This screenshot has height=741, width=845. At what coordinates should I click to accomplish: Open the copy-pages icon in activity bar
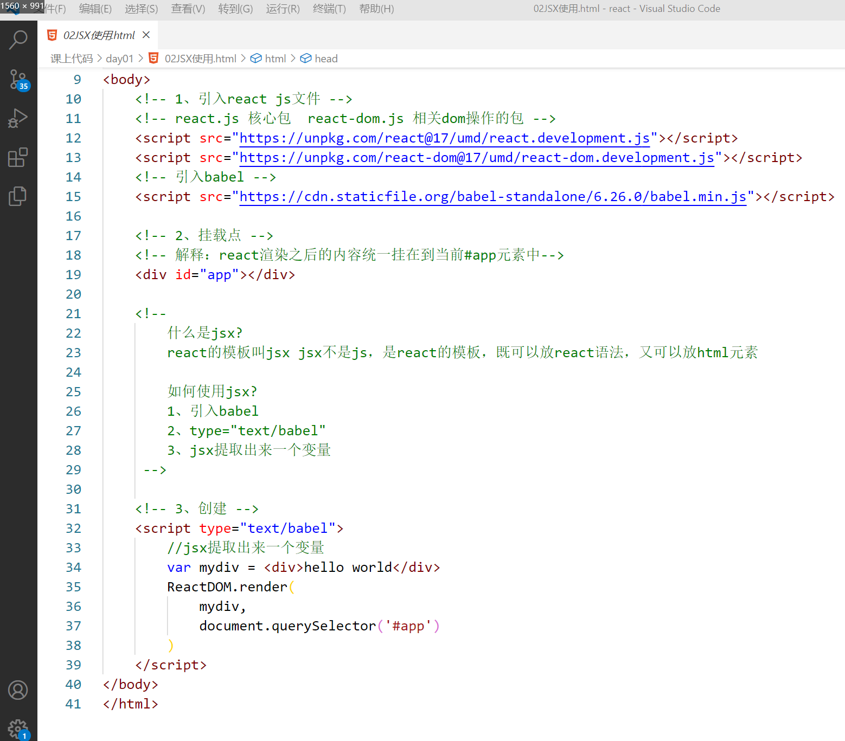pos(18,196)
